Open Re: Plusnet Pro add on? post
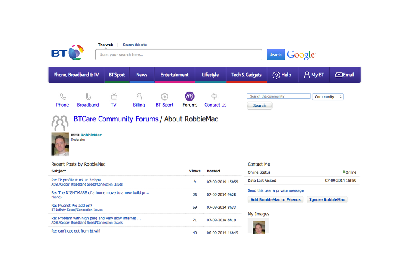 tap(72, 205)
